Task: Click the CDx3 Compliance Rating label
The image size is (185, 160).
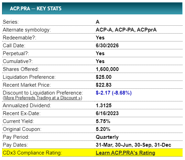Action: point(32,153)
